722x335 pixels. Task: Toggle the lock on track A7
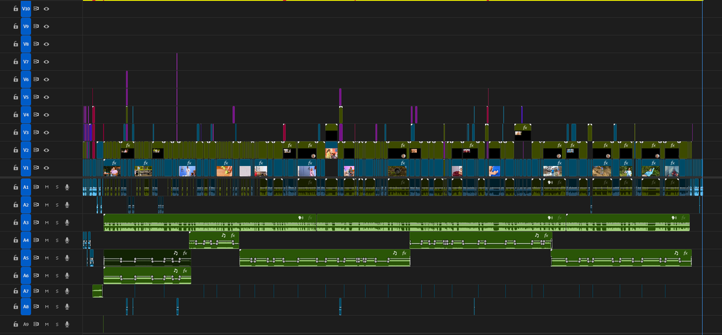[16, 291]
